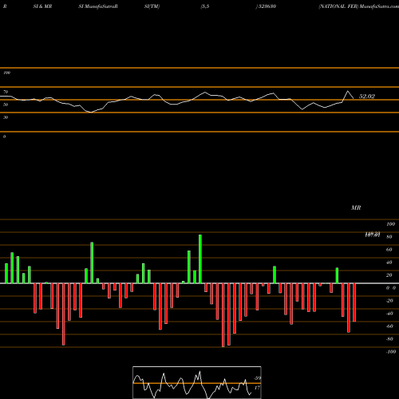Click the RSI 100 axis label
The height and width of the screenshot is (399, 399).
tap(6, 73)
